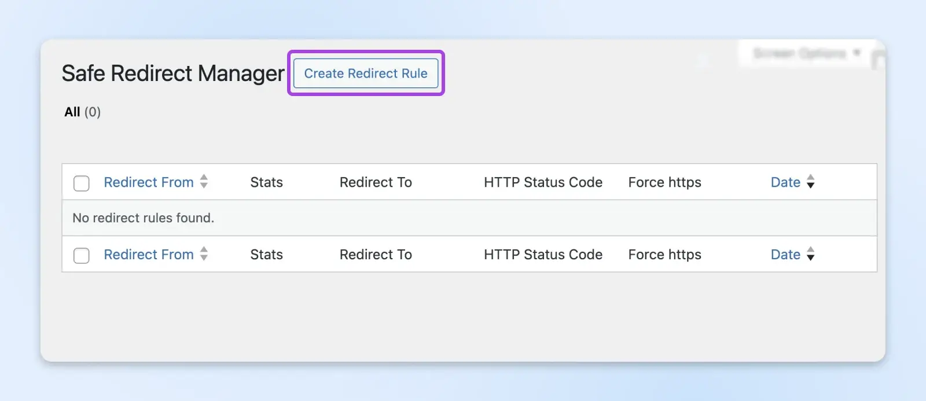Viewport: 926px width, 401px height.
Task: Click the header Redirect To column label
Action: pos(376,182)
